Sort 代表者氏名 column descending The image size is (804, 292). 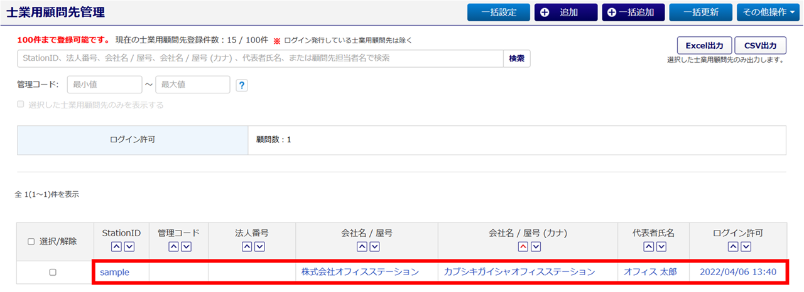660,247
